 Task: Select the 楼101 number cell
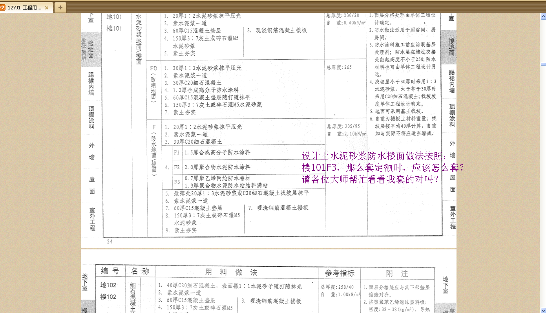[115, 29]
